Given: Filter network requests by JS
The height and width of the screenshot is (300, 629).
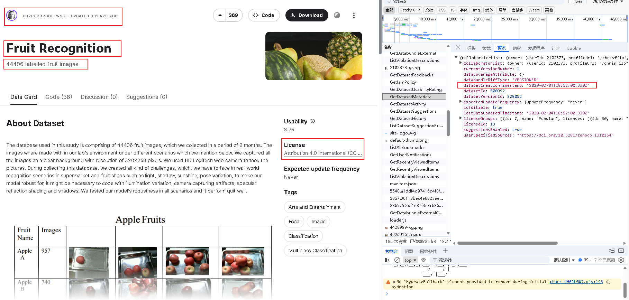Looking at the screenshot, I should pyautogui.click(x=453, y=10).
